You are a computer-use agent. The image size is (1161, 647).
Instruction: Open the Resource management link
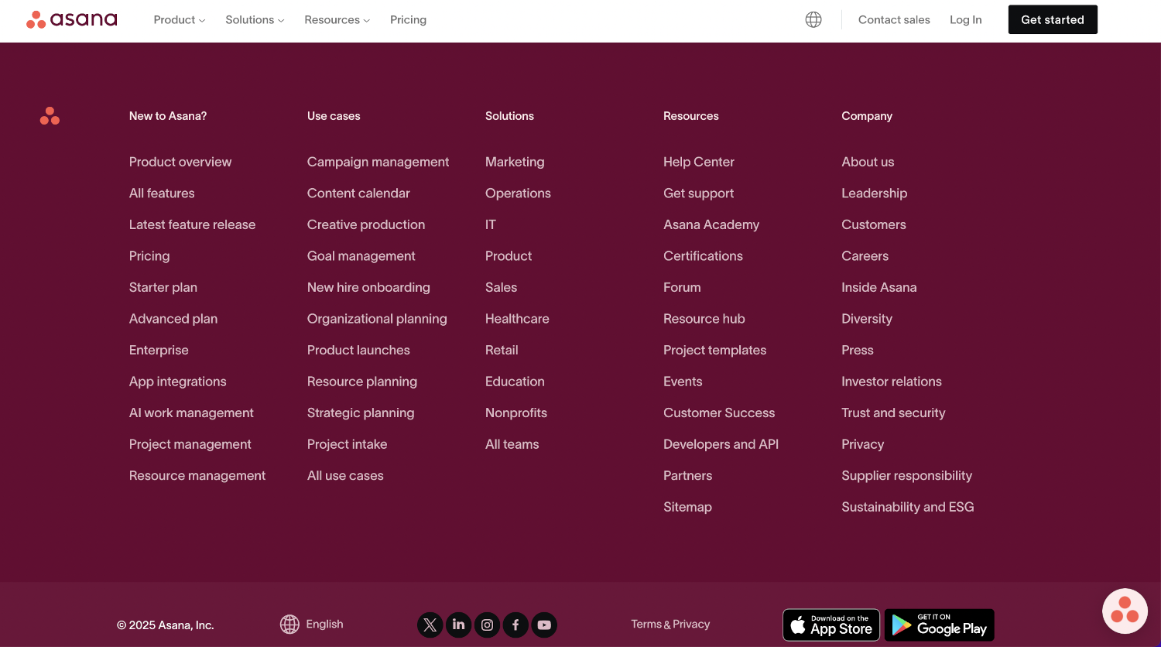[x=197, y=476]
